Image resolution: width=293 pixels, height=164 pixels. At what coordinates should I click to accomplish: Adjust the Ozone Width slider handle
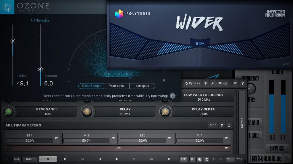(x=13, y=41)
